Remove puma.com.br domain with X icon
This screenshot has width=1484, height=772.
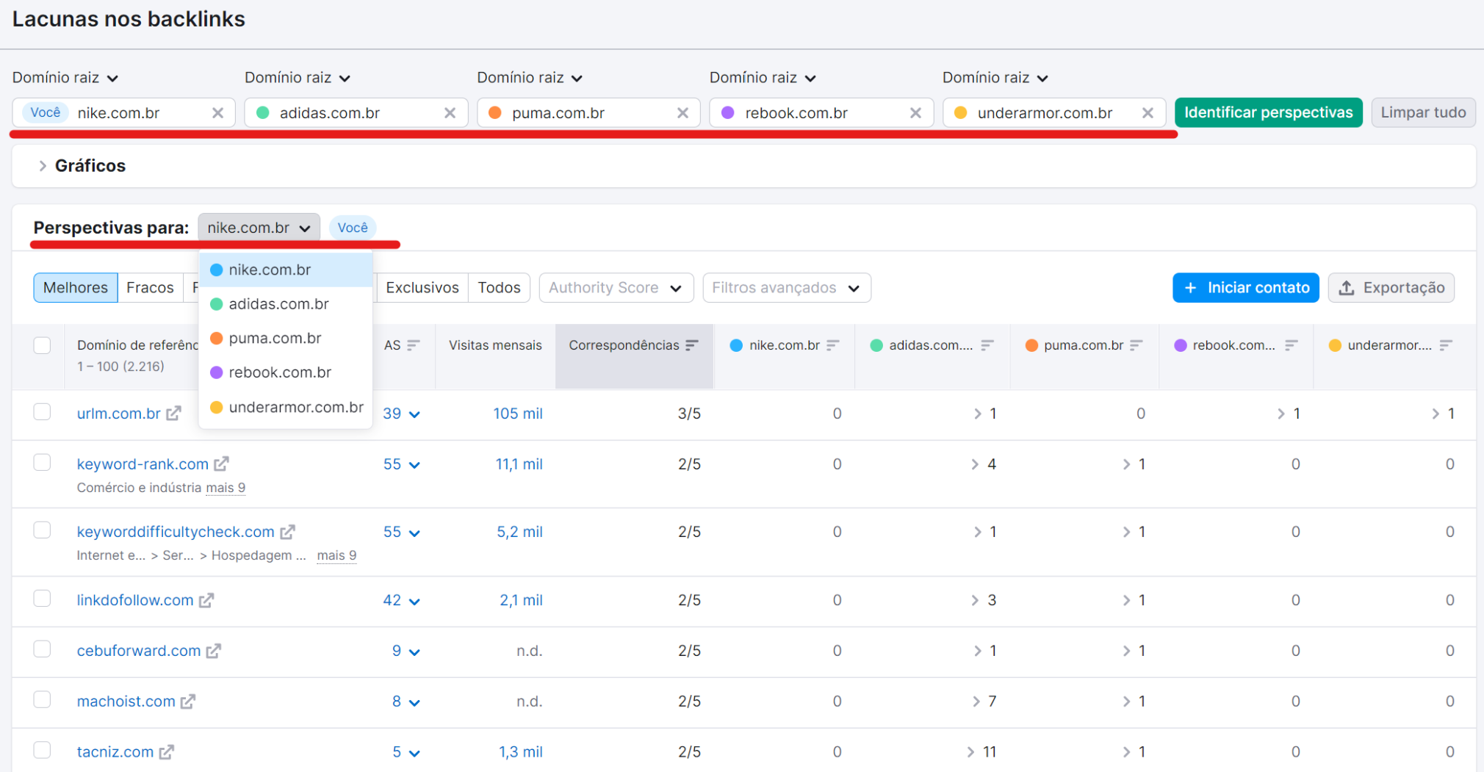682,112
